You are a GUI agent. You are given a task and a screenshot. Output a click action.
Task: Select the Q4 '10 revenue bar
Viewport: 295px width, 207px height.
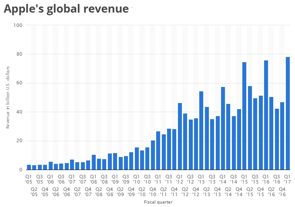tap(153, 155)
